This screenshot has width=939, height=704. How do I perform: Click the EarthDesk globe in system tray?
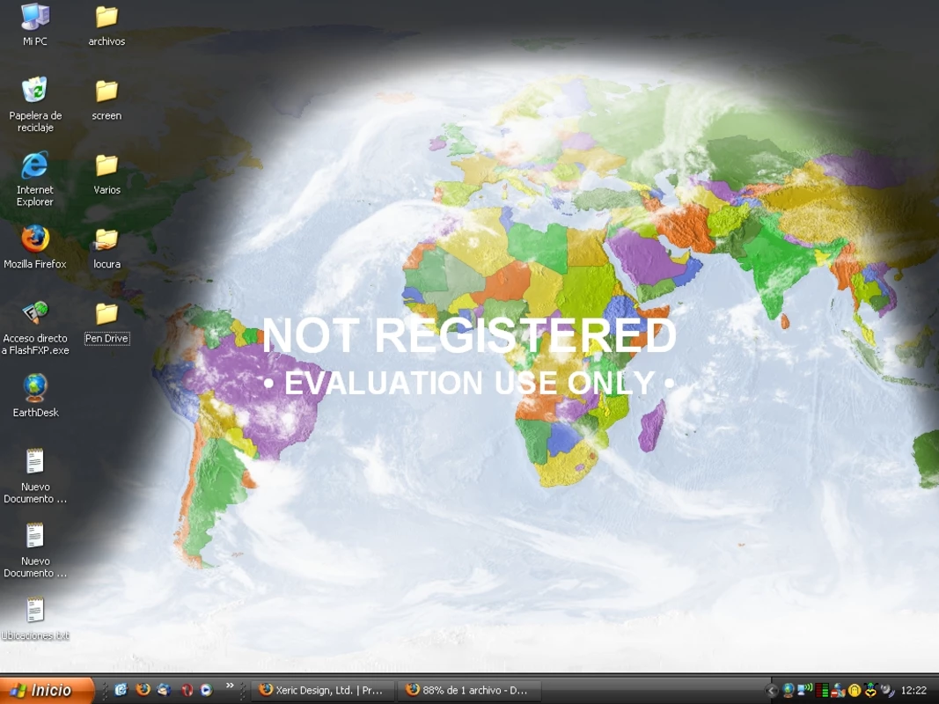[789, 690]
